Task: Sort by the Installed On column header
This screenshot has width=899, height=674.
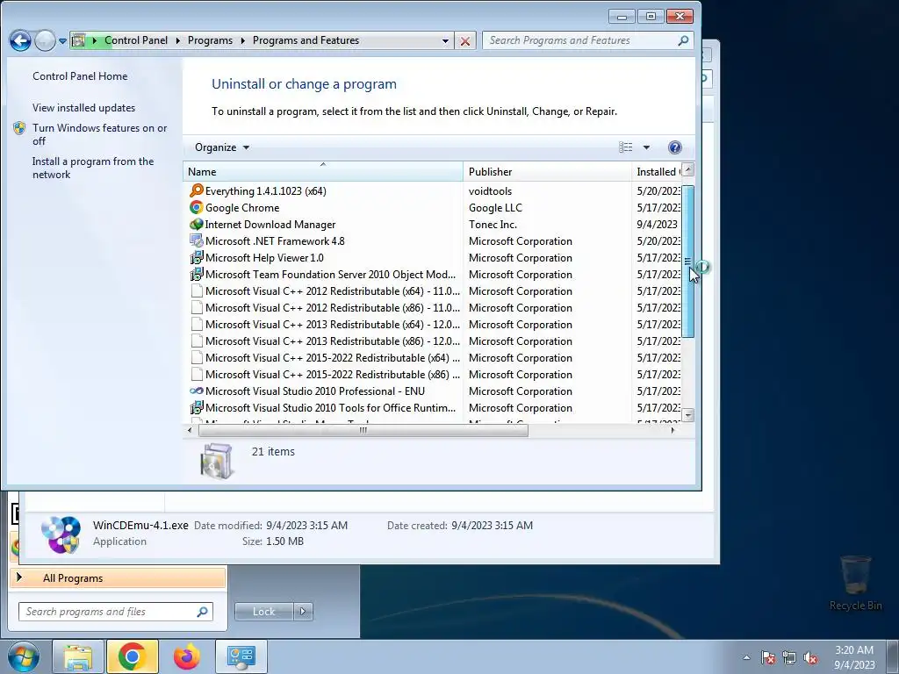Action: pyautogui.click(x=657, y=171)
